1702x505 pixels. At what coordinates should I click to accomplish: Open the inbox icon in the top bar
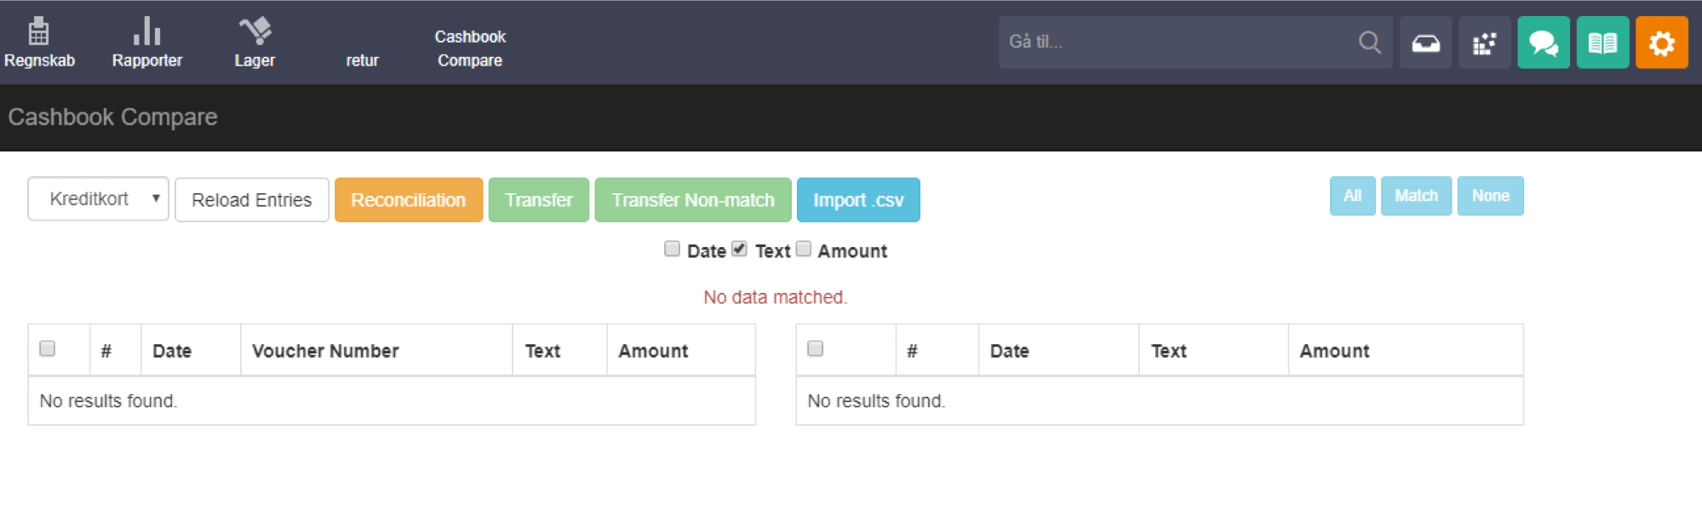point(1424,42)
